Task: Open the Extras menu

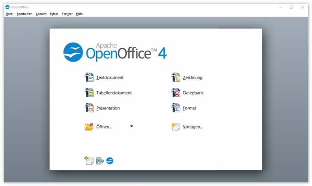Action: click(54, 14)
